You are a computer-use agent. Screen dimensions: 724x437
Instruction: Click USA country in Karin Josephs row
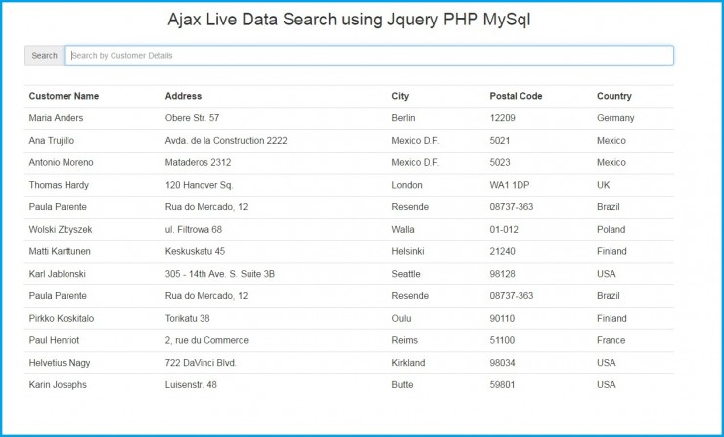pos(607,384)
